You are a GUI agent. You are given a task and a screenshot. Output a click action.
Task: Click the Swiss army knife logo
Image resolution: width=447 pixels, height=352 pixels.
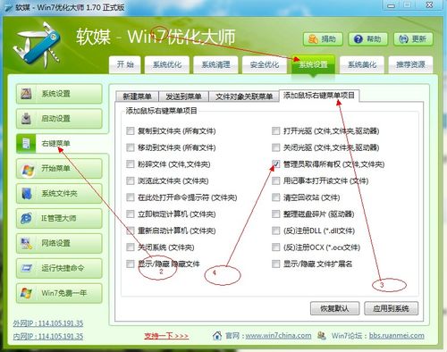point(38,44)
